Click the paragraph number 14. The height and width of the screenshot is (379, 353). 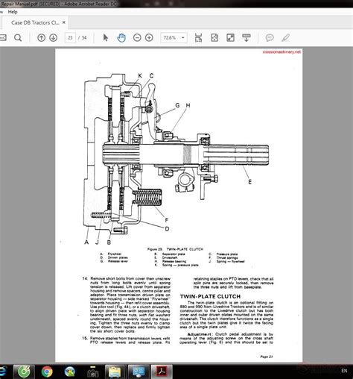pyautogui.click(x=85, y=278)
